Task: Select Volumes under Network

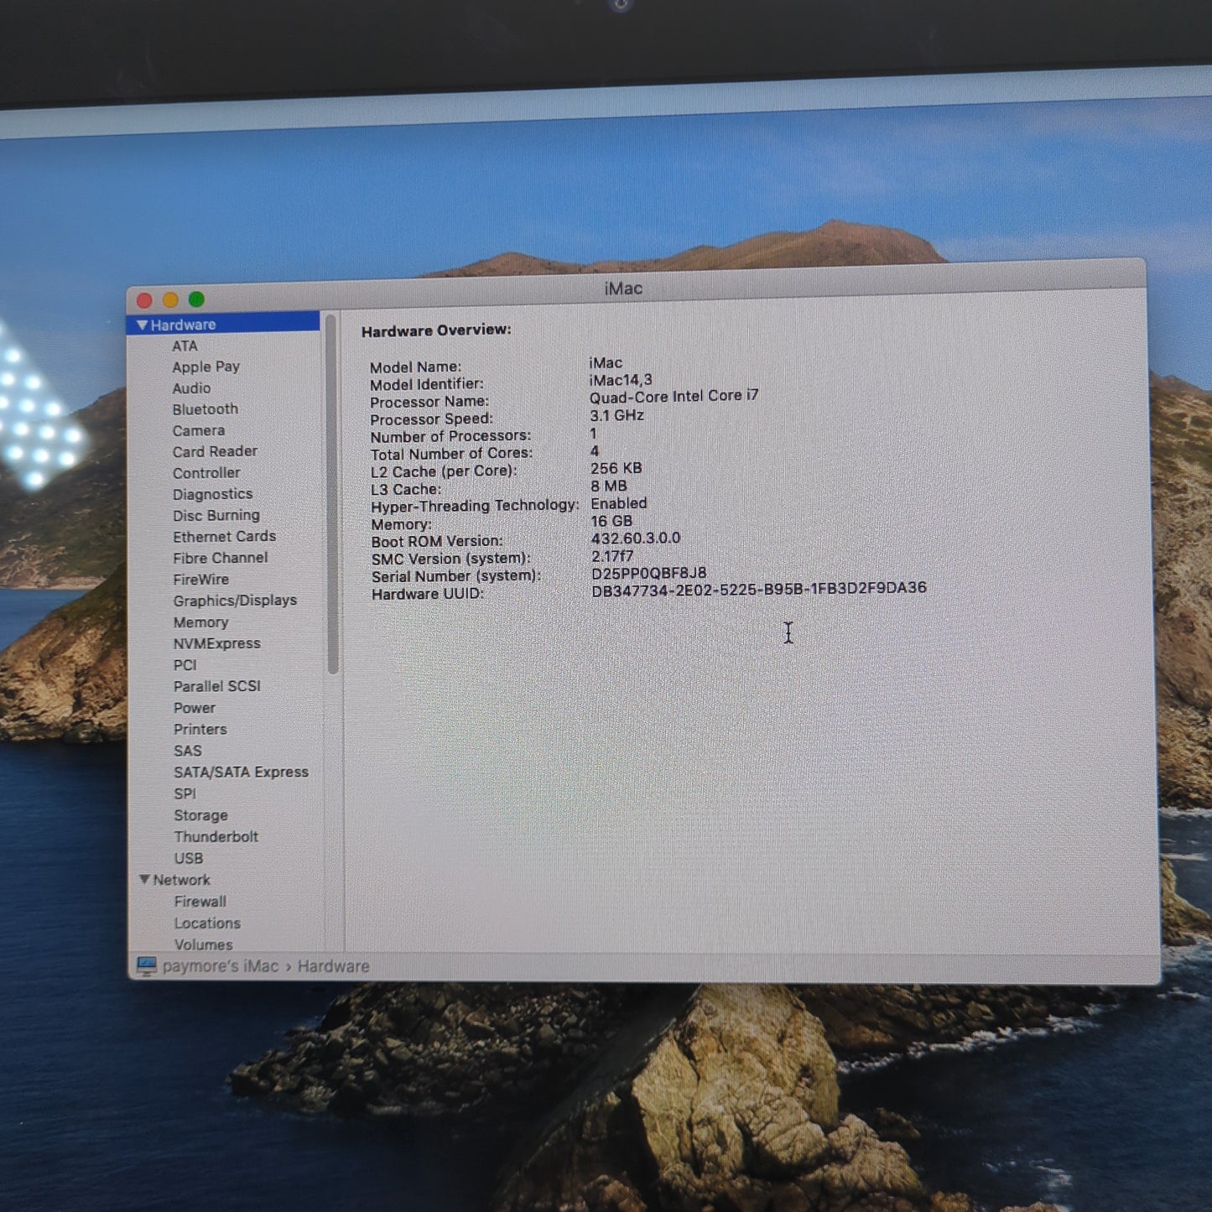Action: tap(203, 944)
